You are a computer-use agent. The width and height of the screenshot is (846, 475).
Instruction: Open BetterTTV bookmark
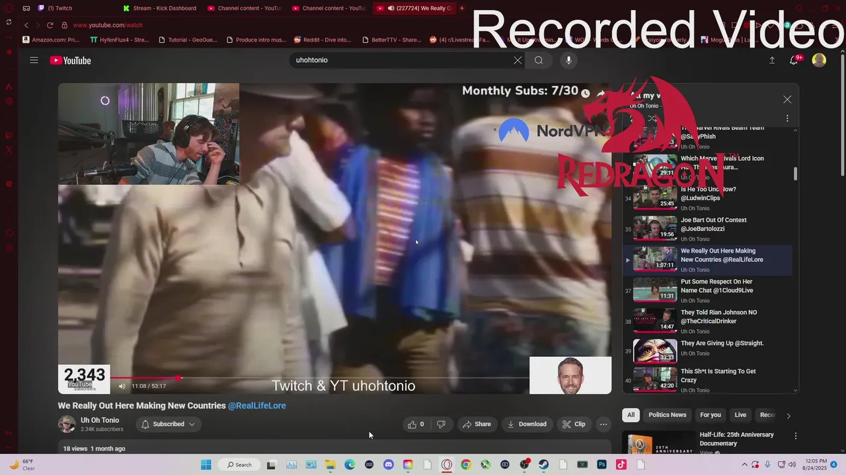click(x=392, y=40)
